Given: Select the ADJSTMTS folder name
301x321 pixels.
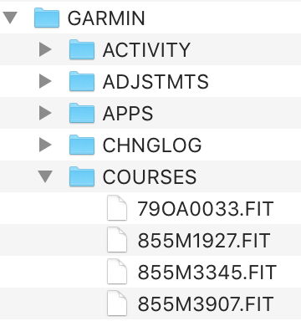Looking at the screenshot, I should point(156,82).
